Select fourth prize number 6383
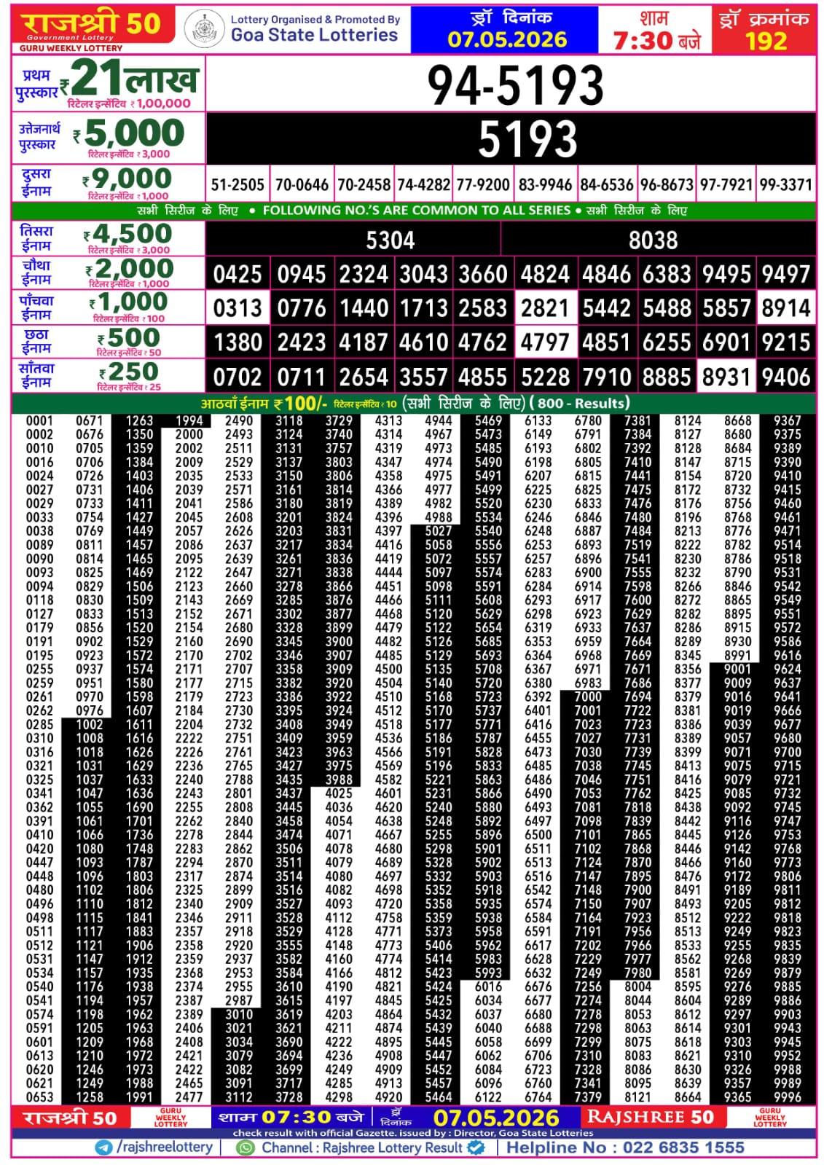 [667, 275]
